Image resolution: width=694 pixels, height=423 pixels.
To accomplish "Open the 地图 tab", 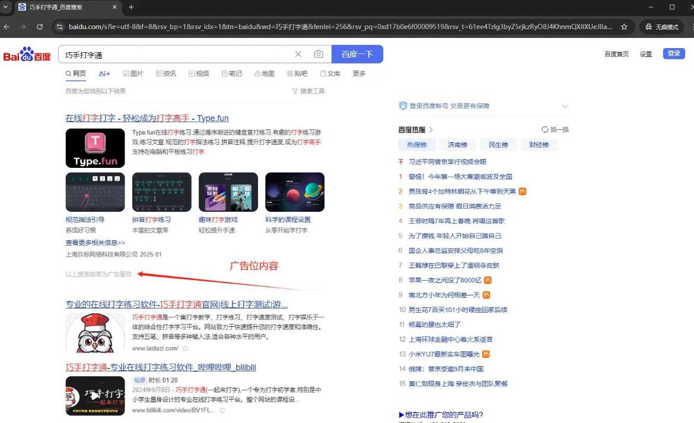I will [264, 74].
